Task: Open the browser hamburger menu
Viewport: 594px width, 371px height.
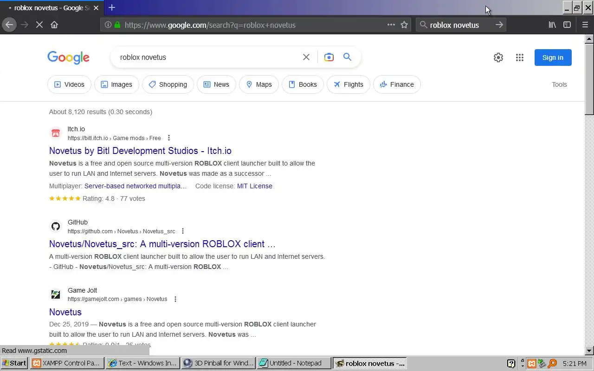Action: click(x=585, y=25)
